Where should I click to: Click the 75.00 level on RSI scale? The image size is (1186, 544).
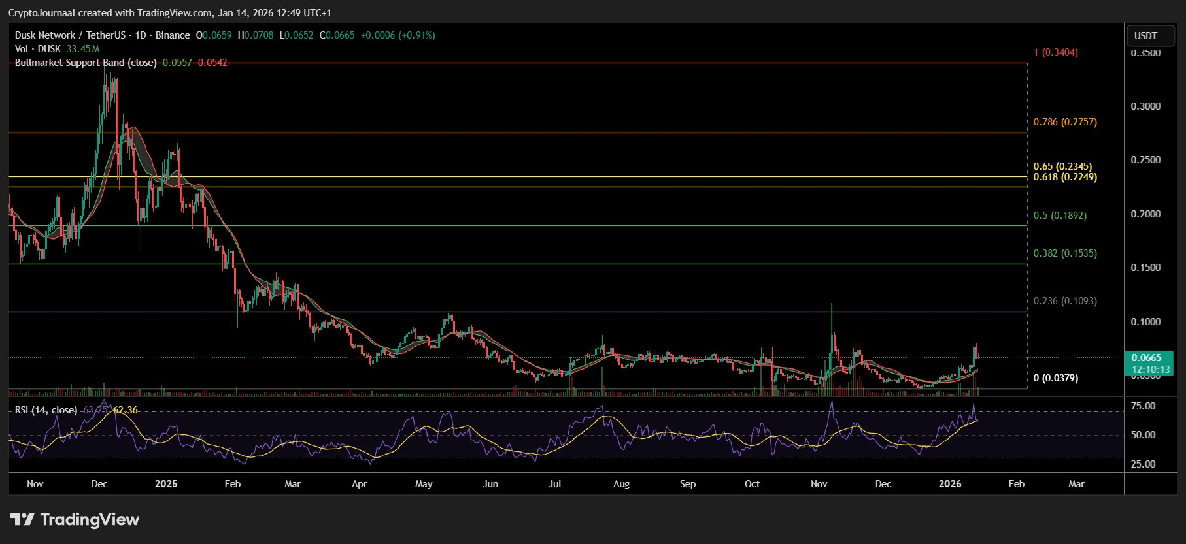coord(1143,406)
